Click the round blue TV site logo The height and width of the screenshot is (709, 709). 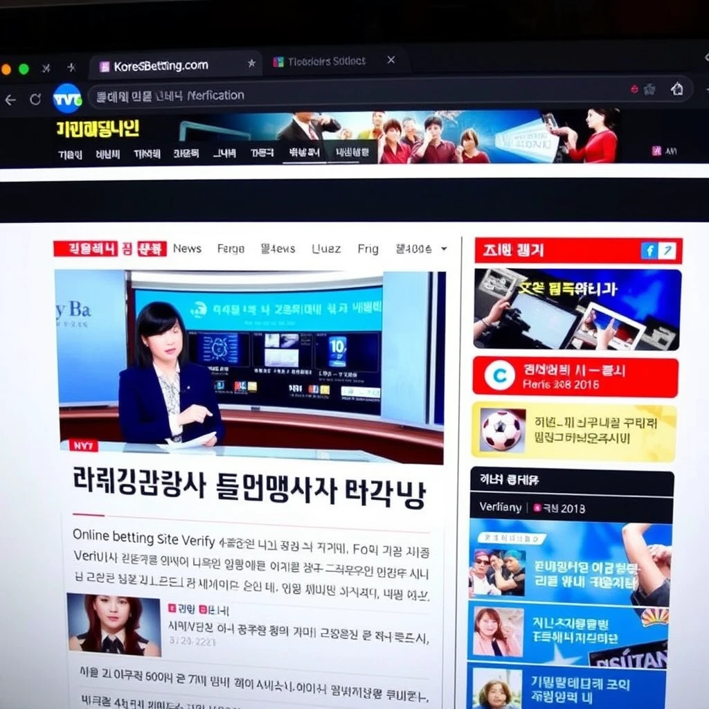pyautogui.click(x=67, y=98)
